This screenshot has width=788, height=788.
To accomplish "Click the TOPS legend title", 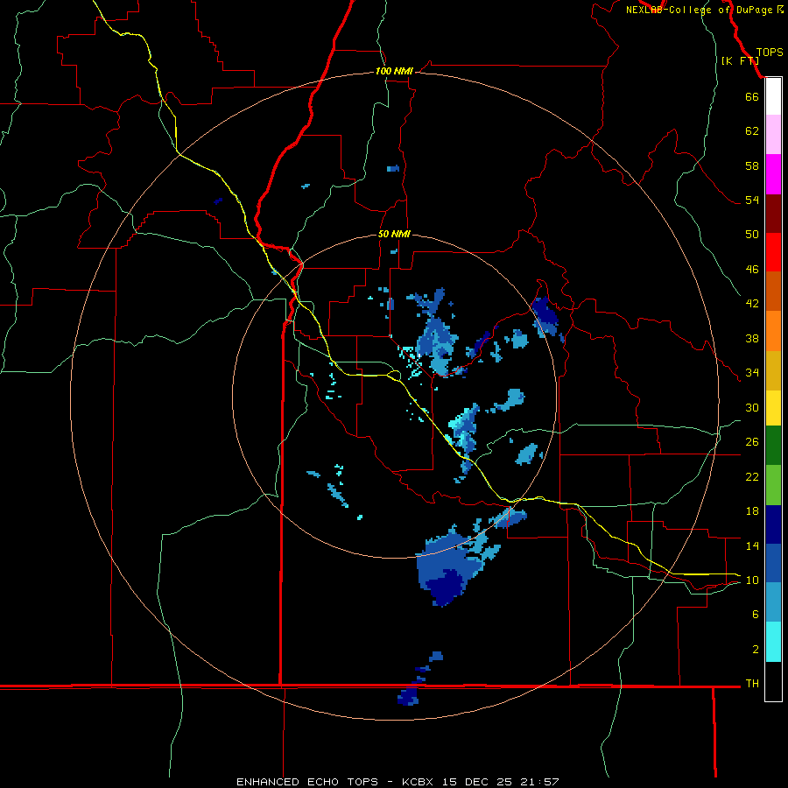I will pos(770,52).
